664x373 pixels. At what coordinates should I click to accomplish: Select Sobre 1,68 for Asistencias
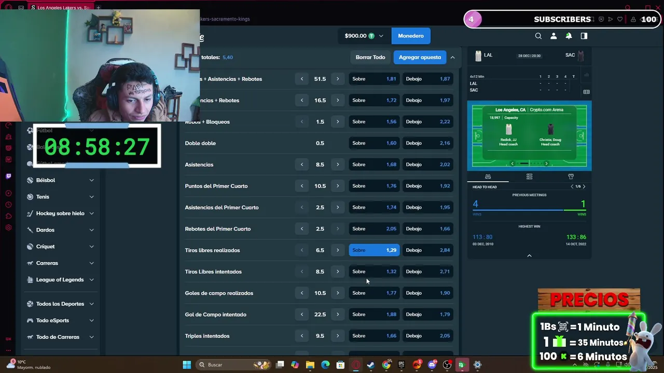tap(374, 165)
